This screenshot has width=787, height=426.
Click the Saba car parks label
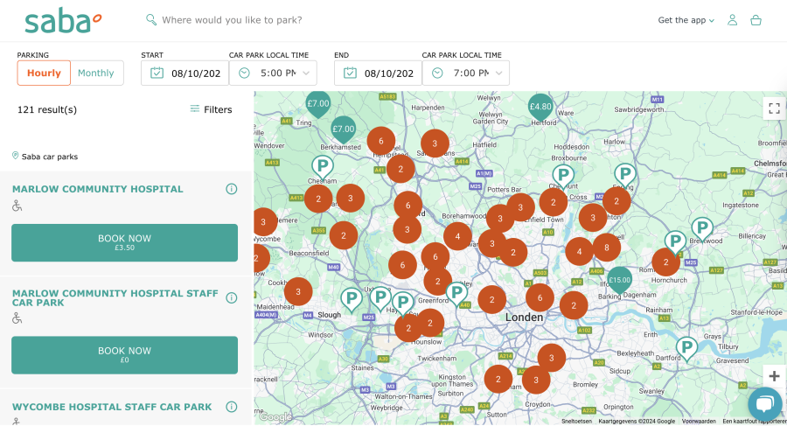click(x=50, y=157)
